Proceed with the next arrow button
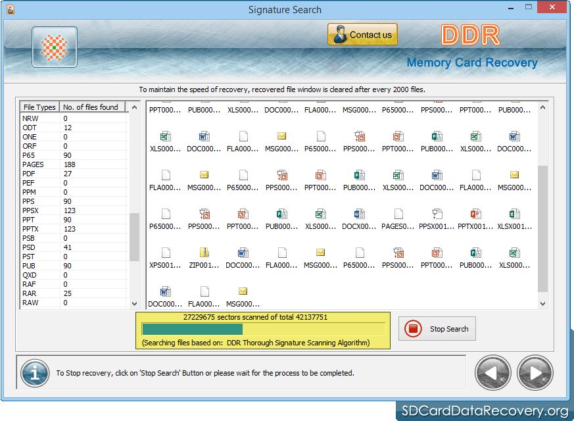Viewport: 574px width, 421px height. point(535,374)
